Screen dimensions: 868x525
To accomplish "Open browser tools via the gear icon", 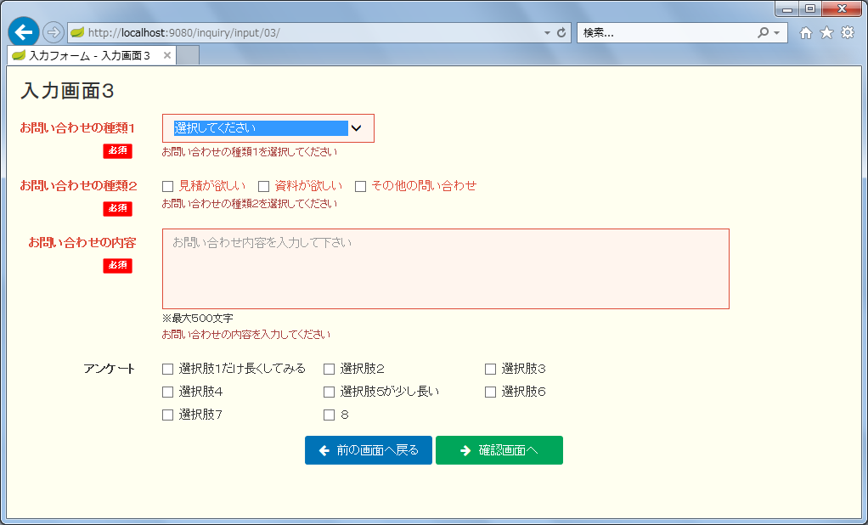I will click(847, 32).
